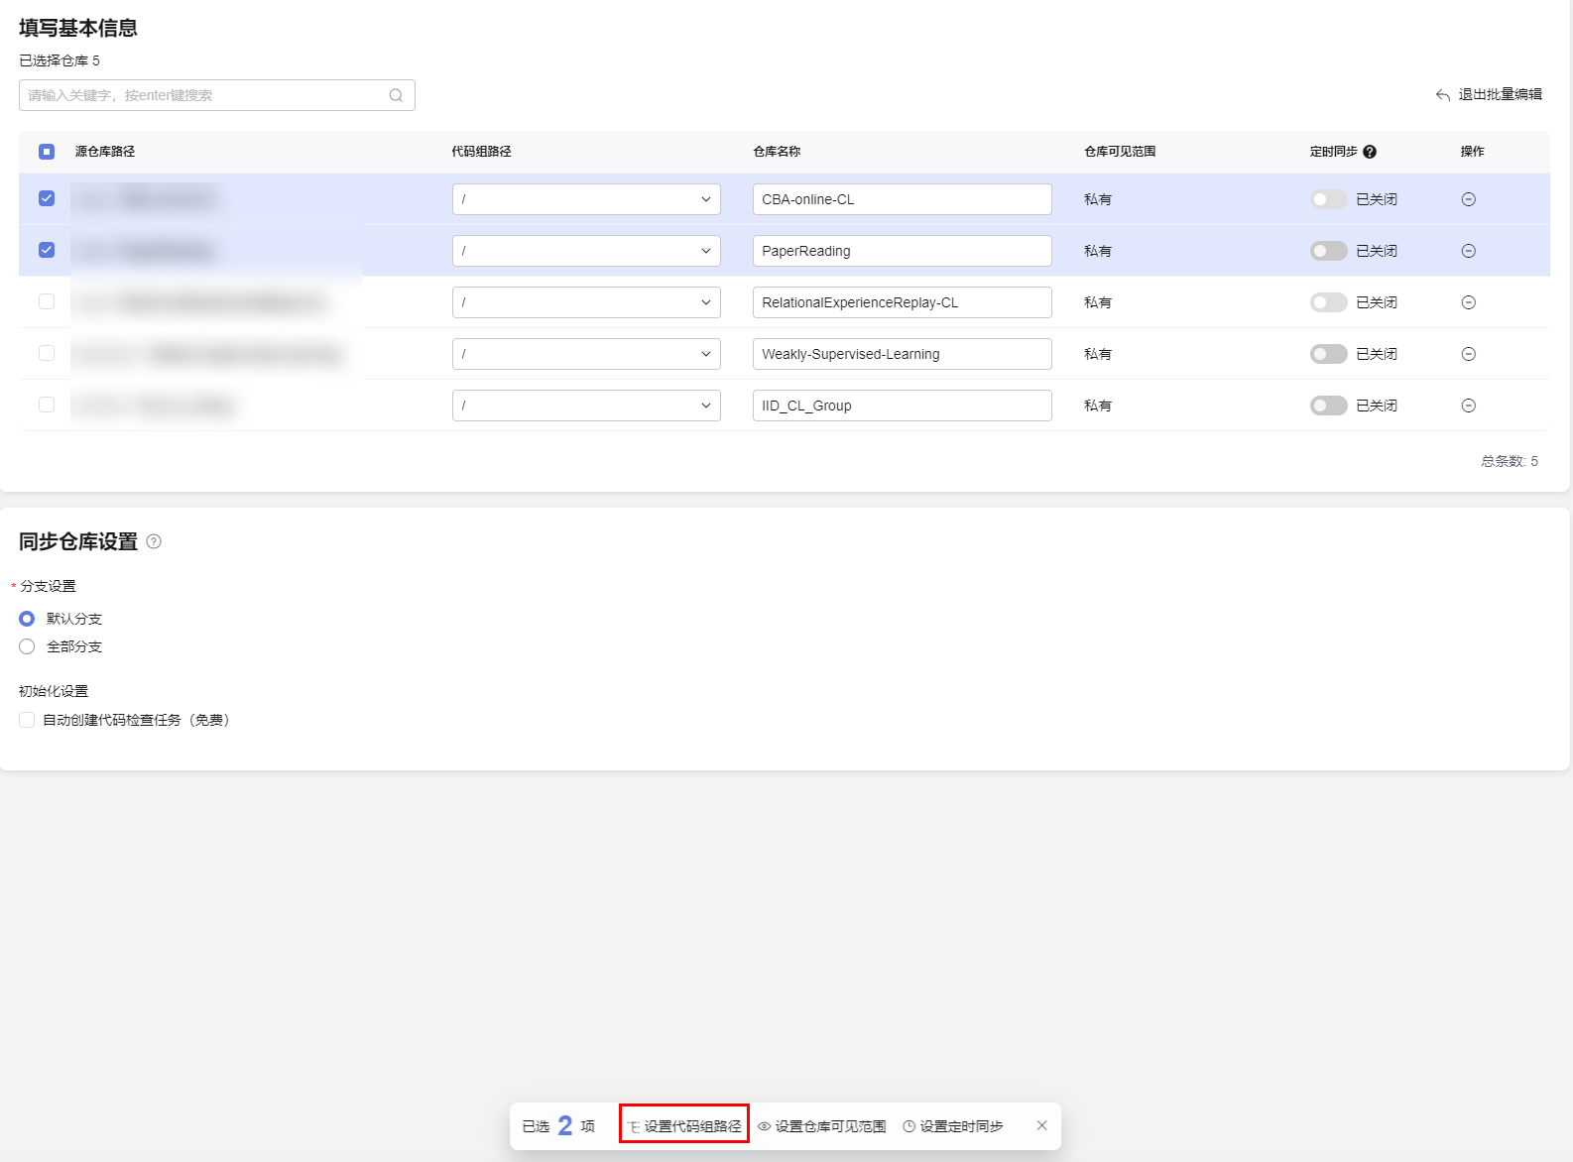Viewport: 1573px width, 1162px height.
Task: Remove the CBA-online-CL row via minus icon
Action: coord(1468,199)
